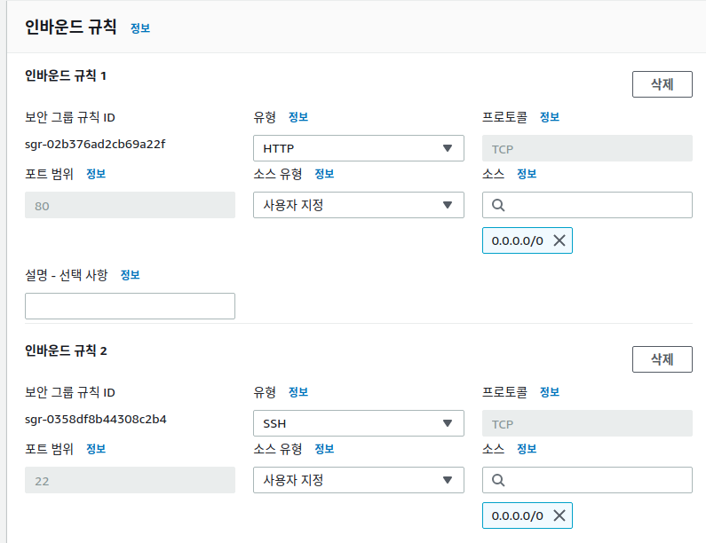
Task: Open the HTTP type dropdown in rule 1
Action: (x=359, y=148)
